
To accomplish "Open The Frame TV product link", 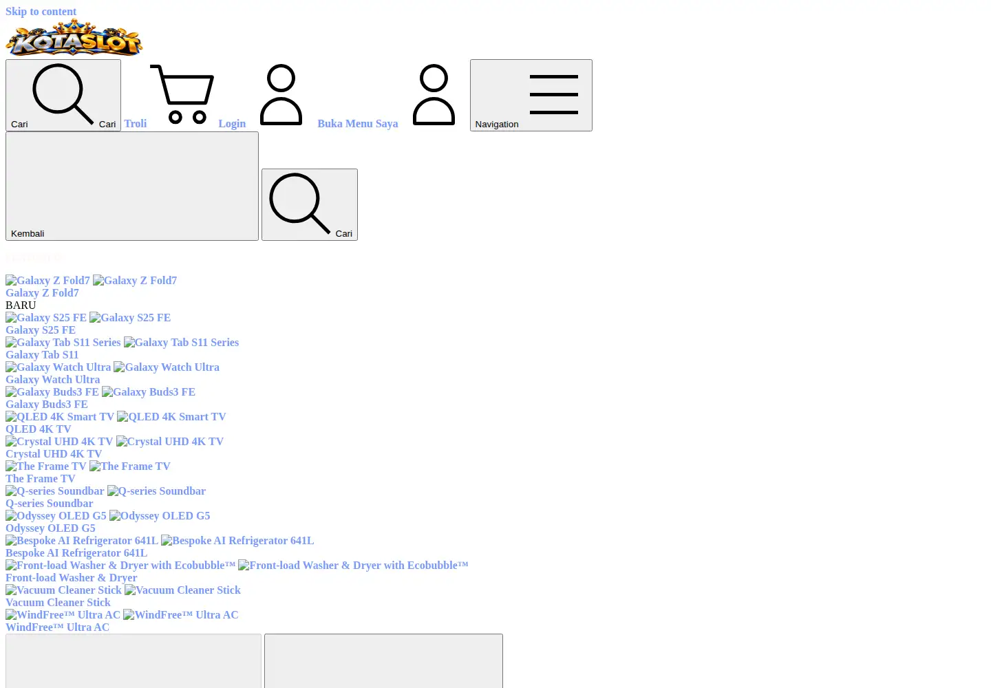I will (x=41, y=479).
